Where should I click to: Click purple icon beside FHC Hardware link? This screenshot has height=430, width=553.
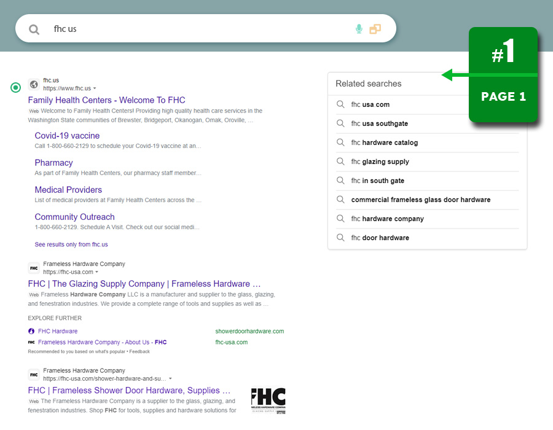[x=31, y=331]
